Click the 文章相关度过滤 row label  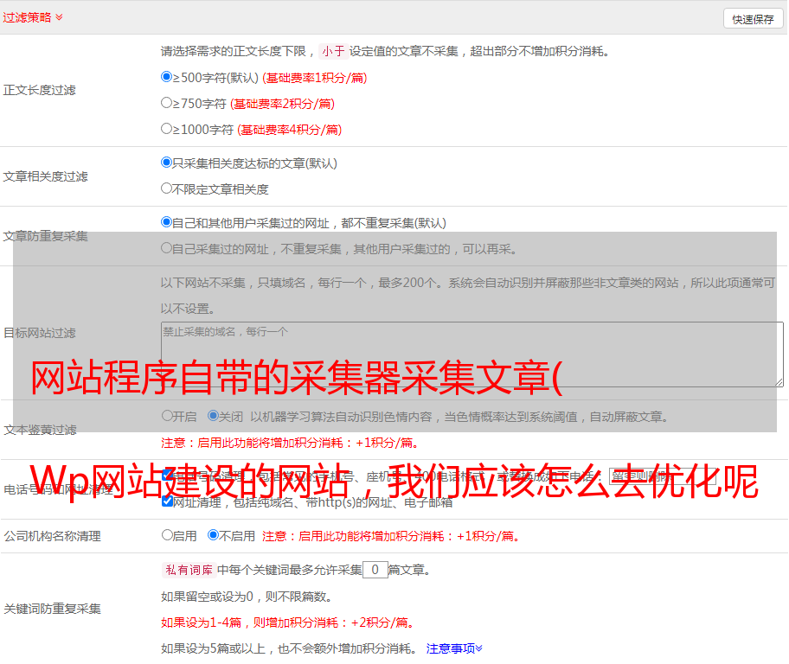(x=45, y=176)
